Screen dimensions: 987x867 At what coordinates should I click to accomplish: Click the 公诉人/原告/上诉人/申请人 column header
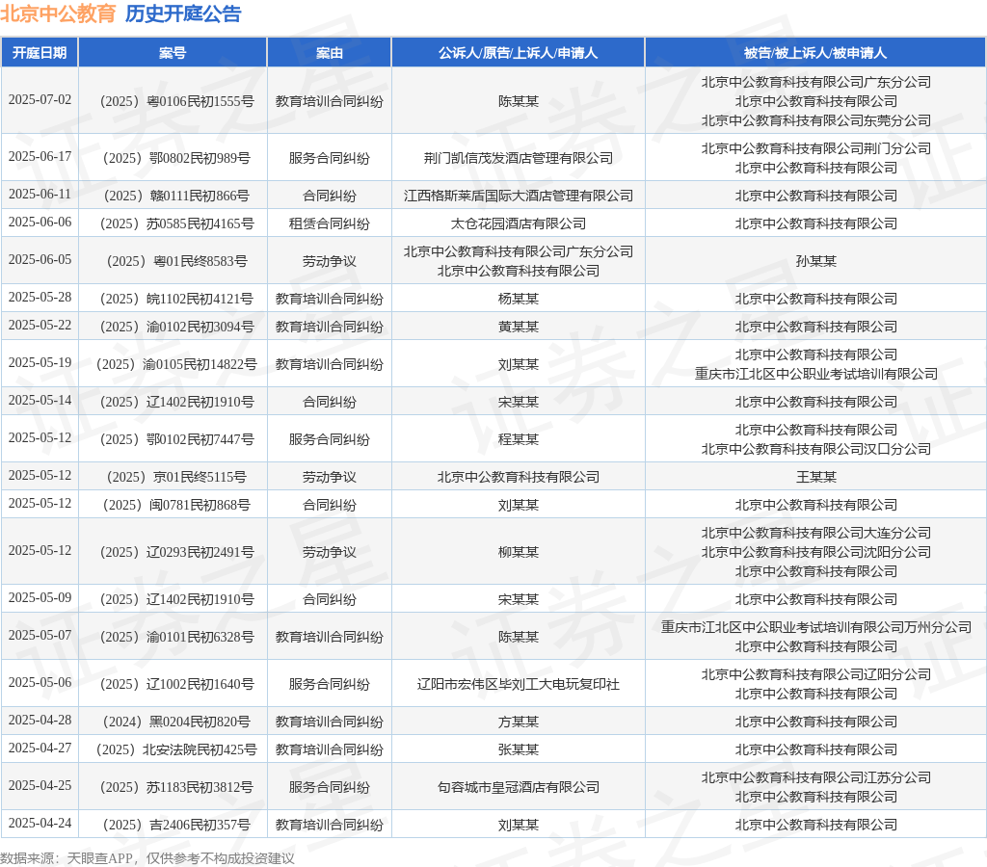tap(518, 53)
